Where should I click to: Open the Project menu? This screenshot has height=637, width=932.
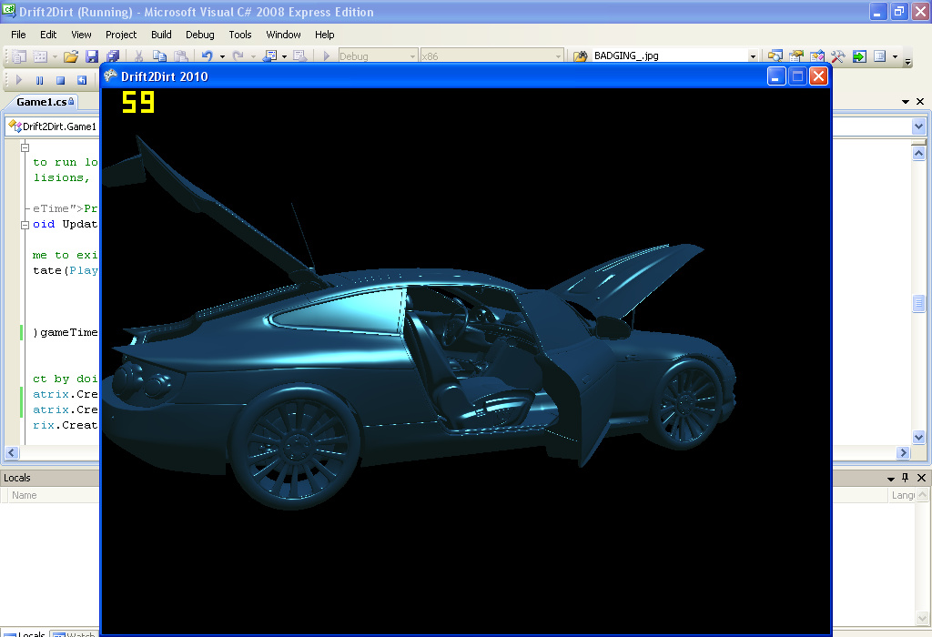tap(121, 35)
